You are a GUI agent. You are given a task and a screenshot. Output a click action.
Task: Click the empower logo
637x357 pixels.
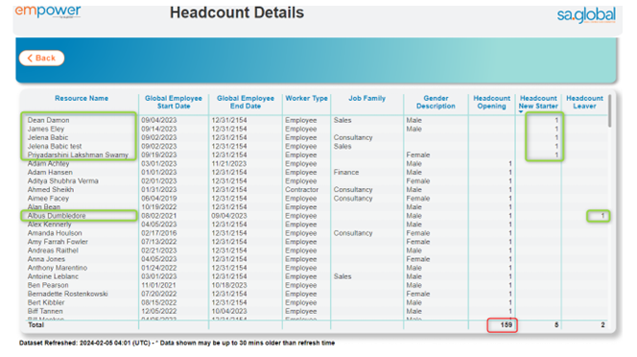point(48,11)
